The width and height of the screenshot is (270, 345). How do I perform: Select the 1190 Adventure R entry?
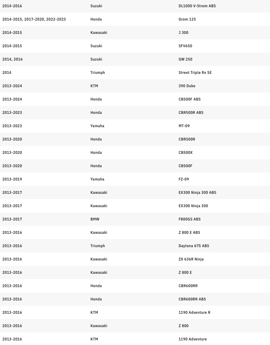click(194, 313)
